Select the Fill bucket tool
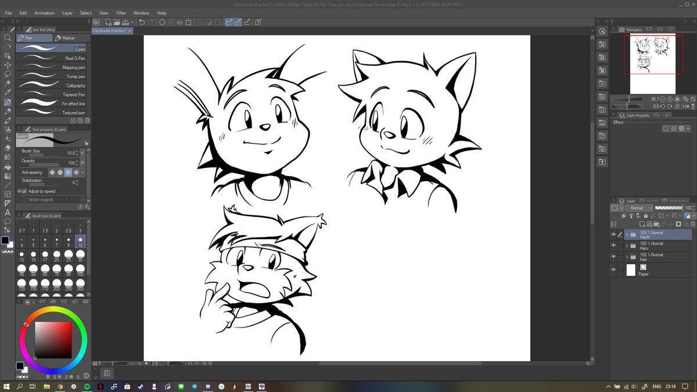The image size is (697, 392). (x=8, y=167)
